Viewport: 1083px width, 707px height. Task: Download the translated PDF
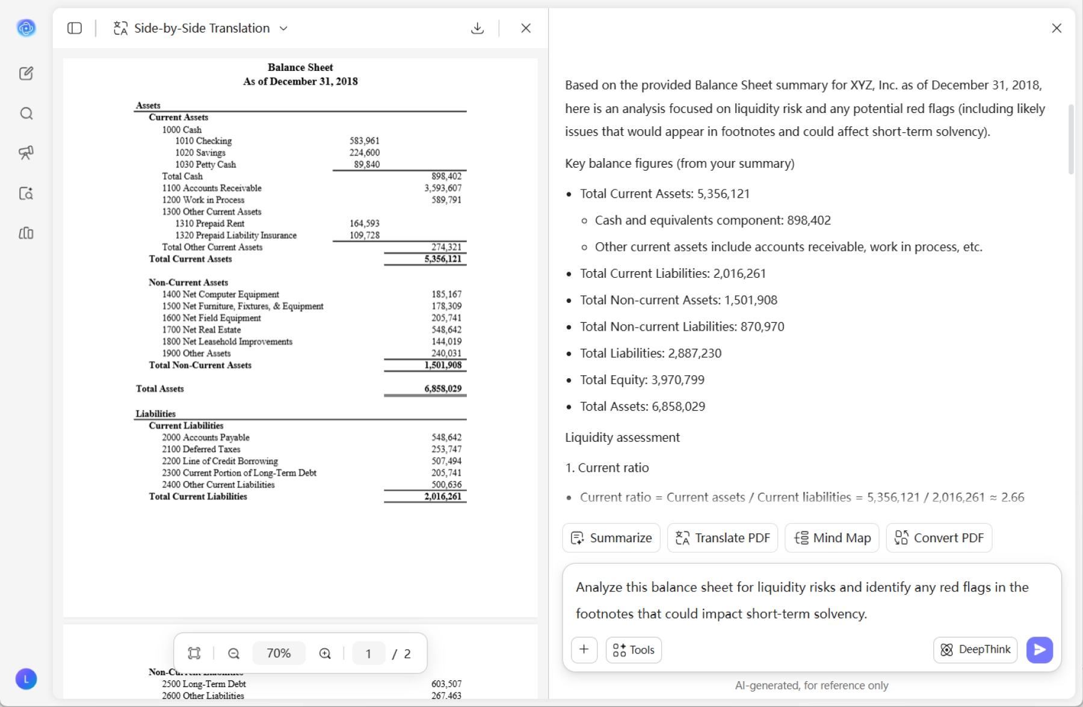coord(477,28)
